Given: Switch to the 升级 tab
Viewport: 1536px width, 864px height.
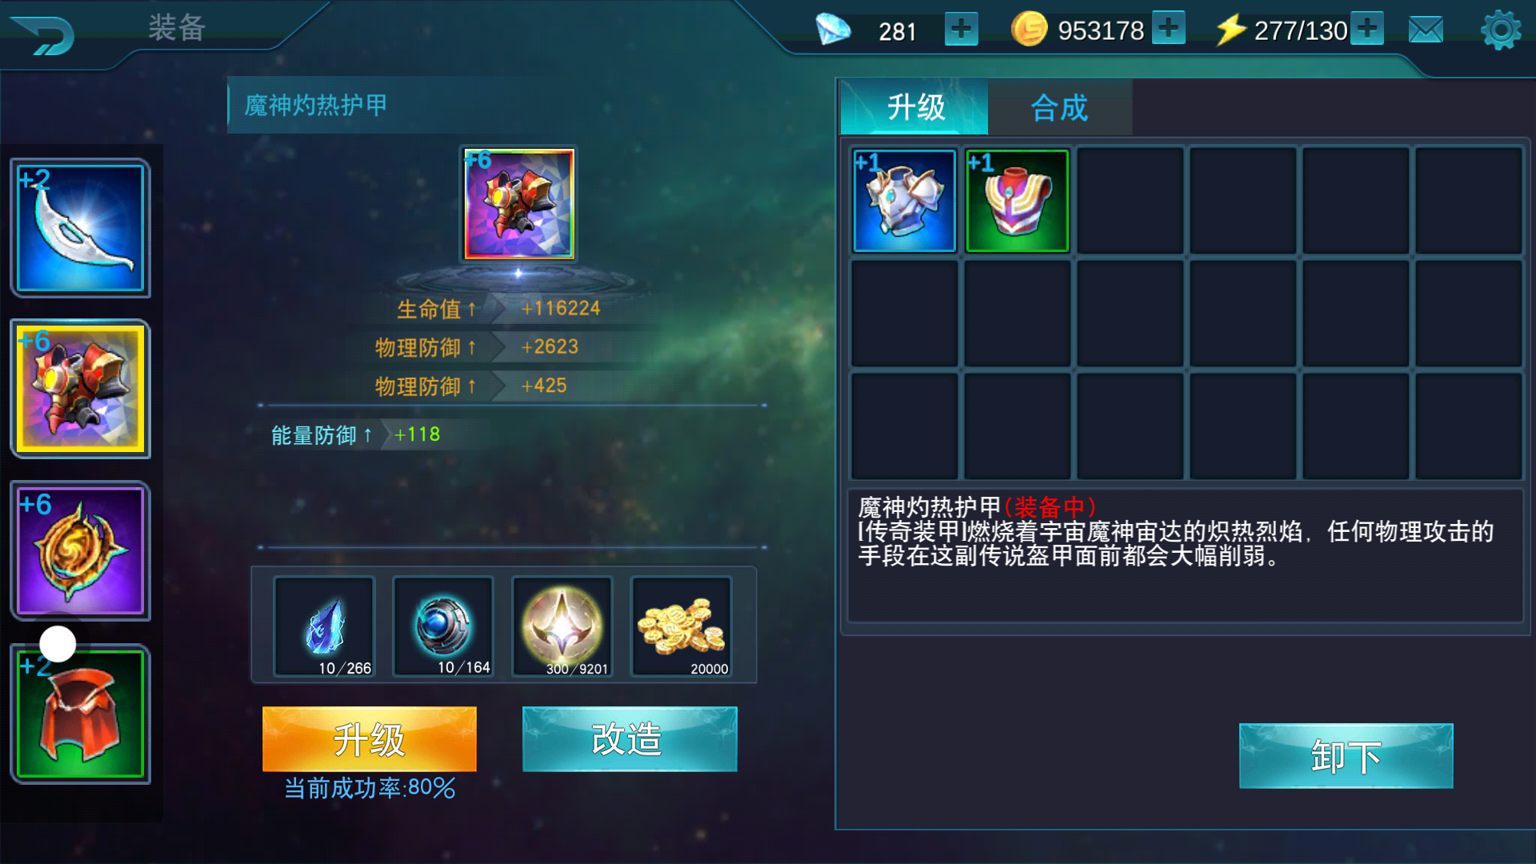Looking at the screenshot, I should [x=914, y=106].
